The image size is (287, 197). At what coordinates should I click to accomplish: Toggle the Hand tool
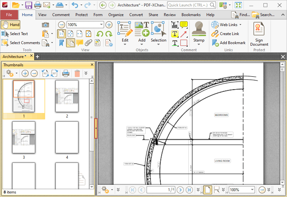point(11,25)
